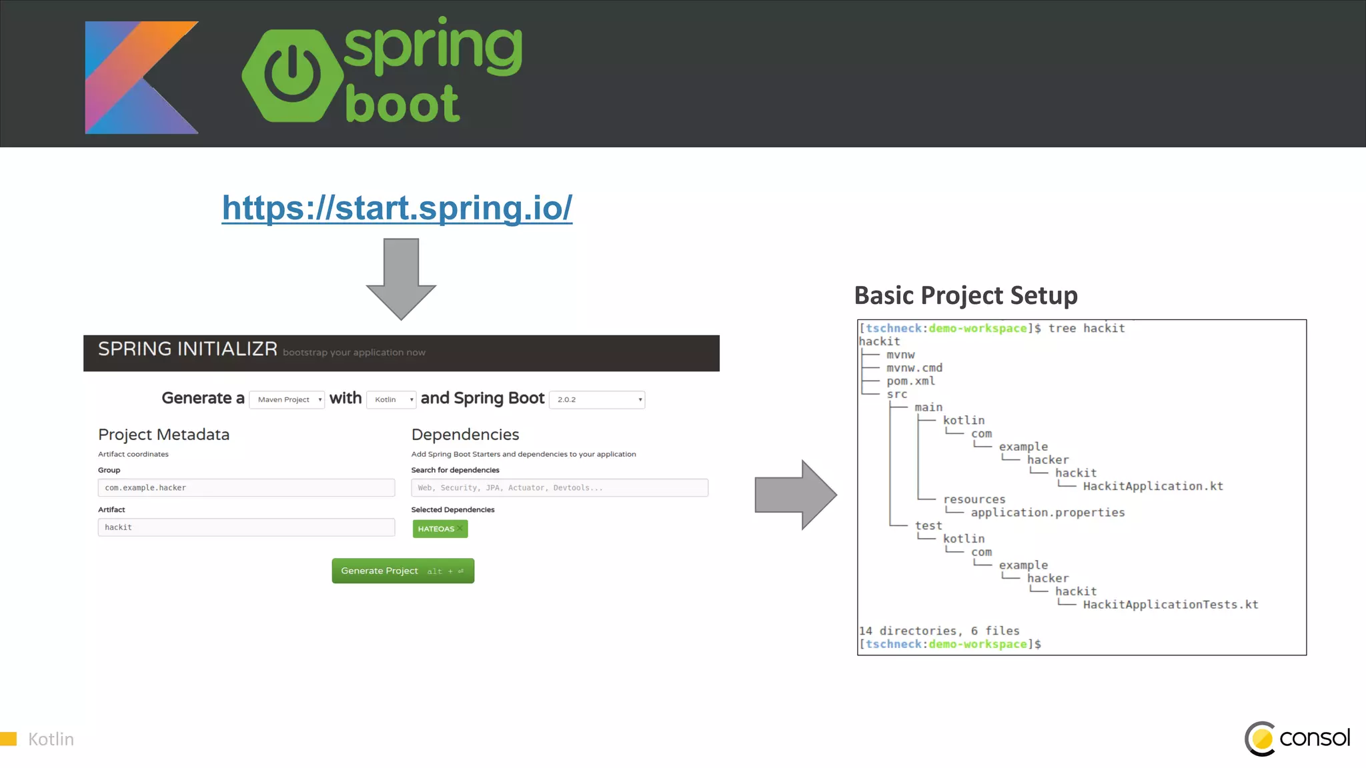Image resolution: width=1366 pixels, height=768 pixels.
Task: Click the main folder entry in tree
Action: tap(928, 407)
